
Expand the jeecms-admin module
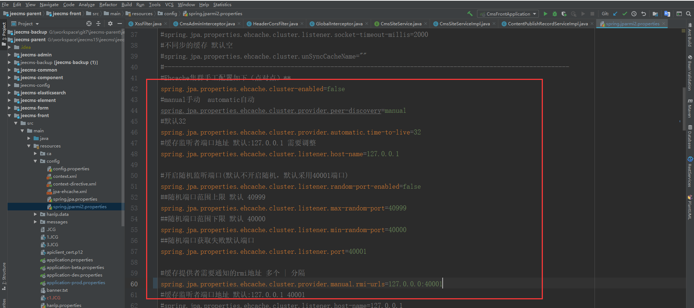coord(9,55)
